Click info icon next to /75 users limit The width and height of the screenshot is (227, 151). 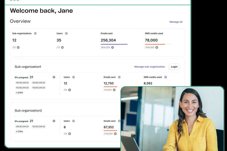[x=62, y=47]
